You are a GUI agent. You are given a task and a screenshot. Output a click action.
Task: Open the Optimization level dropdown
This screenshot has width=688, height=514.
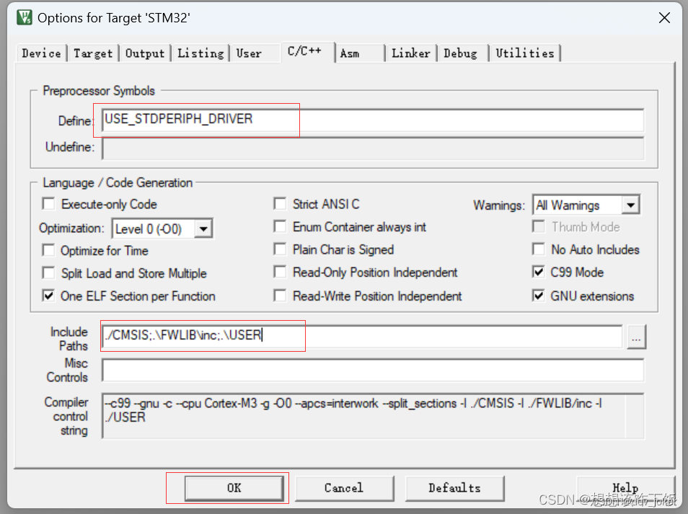click(203, 229)
